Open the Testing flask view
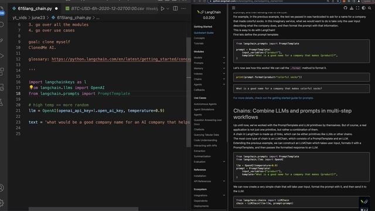This screenshot has width=375, height=211. (x=2, y=103)
